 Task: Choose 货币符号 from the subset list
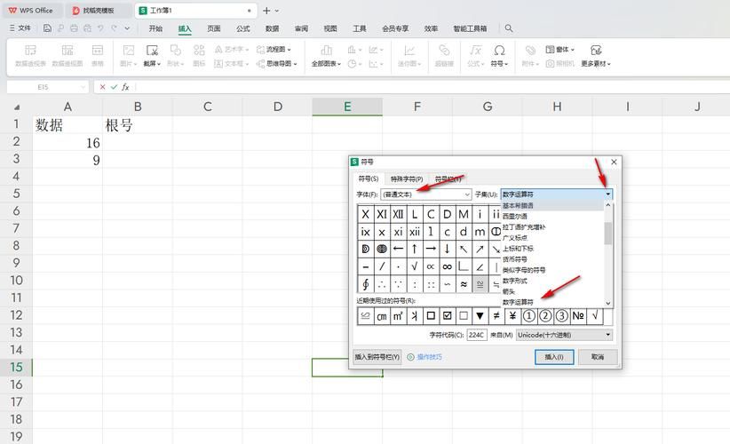515,259
